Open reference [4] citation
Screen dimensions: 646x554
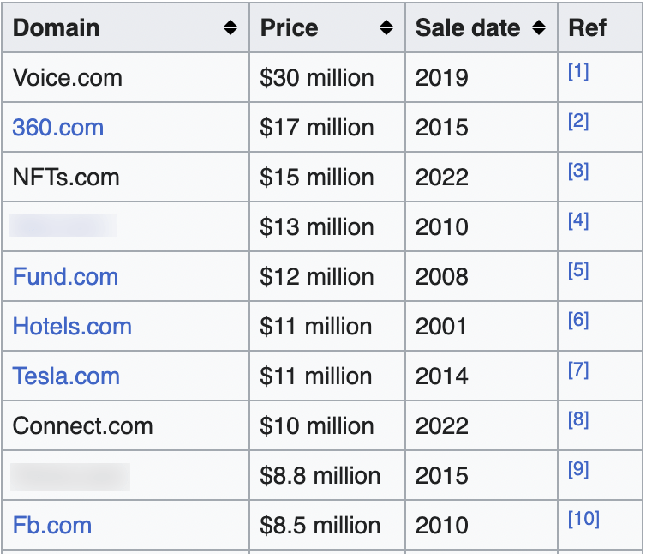pos(578,220)
